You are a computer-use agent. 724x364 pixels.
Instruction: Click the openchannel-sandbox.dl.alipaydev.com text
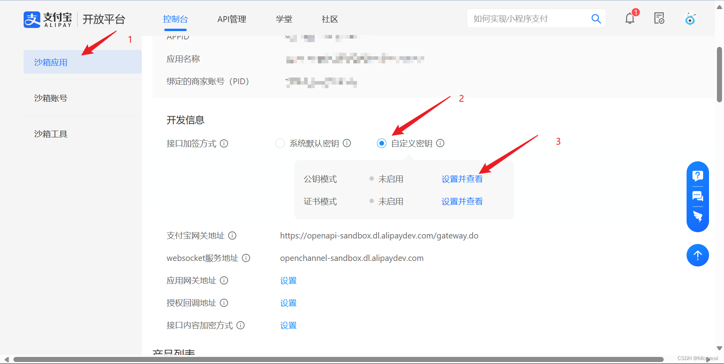click(x=352, y=258)
